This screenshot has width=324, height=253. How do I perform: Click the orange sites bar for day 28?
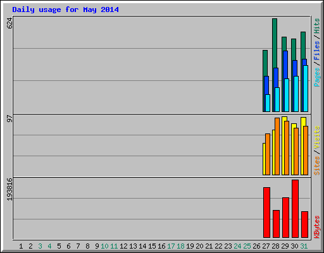click(x=277, y=146)
